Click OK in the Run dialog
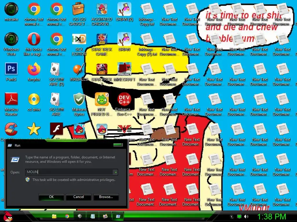Screen dimensions: 297x222 [51, 197]
